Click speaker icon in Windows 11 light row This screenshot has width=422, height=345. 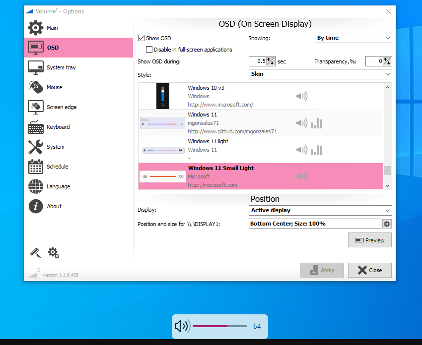pos(302,150)
